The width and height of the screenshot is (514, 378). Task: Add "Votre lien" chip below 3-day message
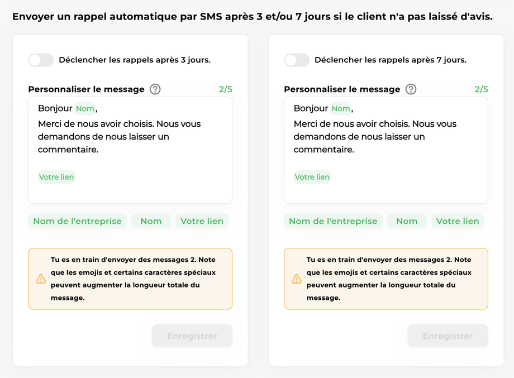[x=202, y=221]
